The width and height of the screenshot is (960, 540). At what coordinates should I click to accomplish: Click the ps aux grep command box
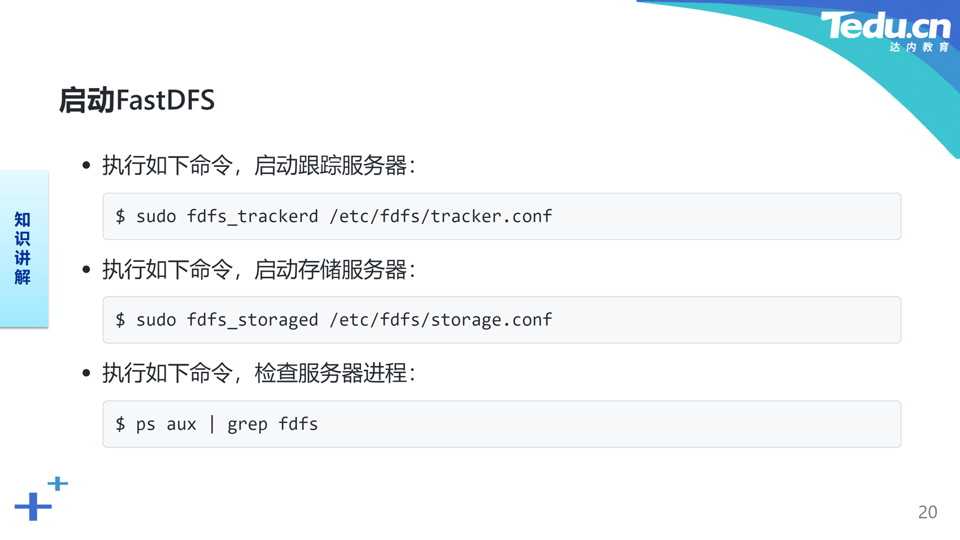[501, 424]
